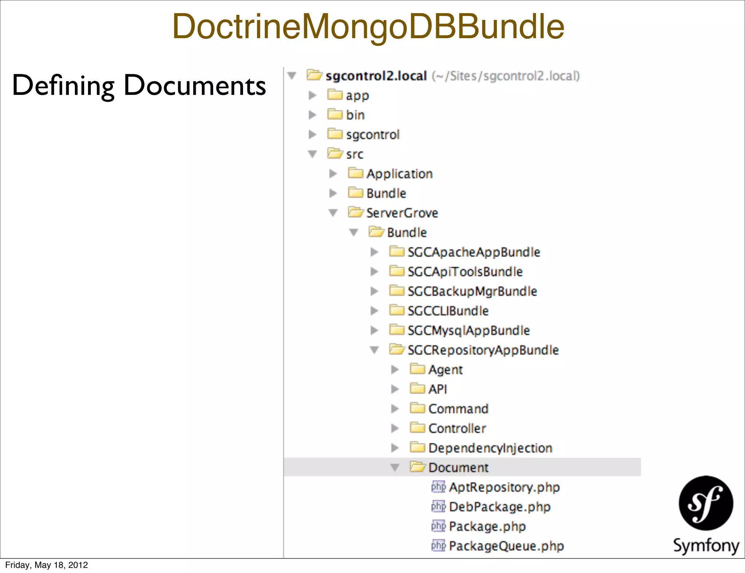Select the app folder label

(357, 96)
